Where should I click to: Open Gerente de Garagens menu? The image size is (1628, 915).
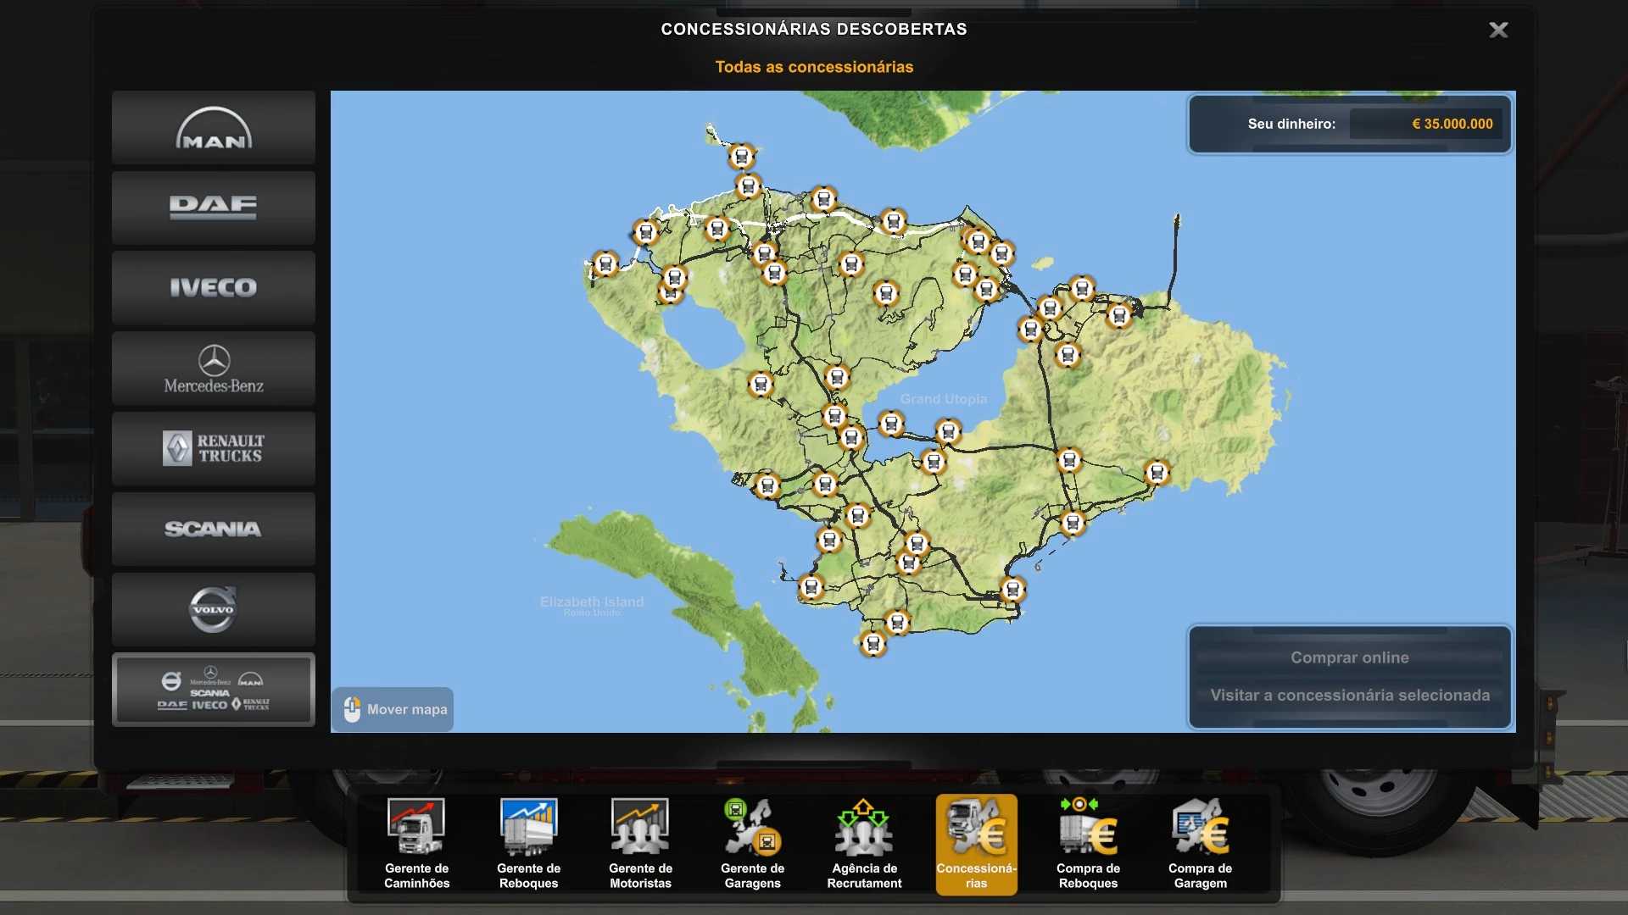[752, 844]
